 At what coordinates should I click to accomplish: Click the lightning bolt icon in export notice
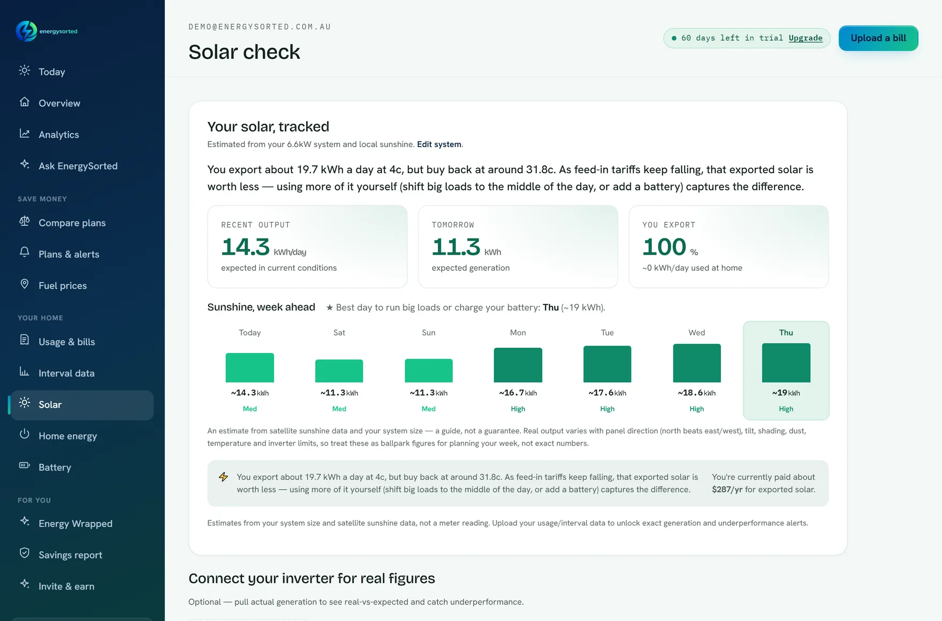(x=224, y=477)
